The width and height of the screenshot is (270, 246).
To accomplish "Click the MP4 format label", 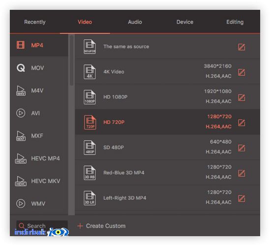I will click(37, 45).
